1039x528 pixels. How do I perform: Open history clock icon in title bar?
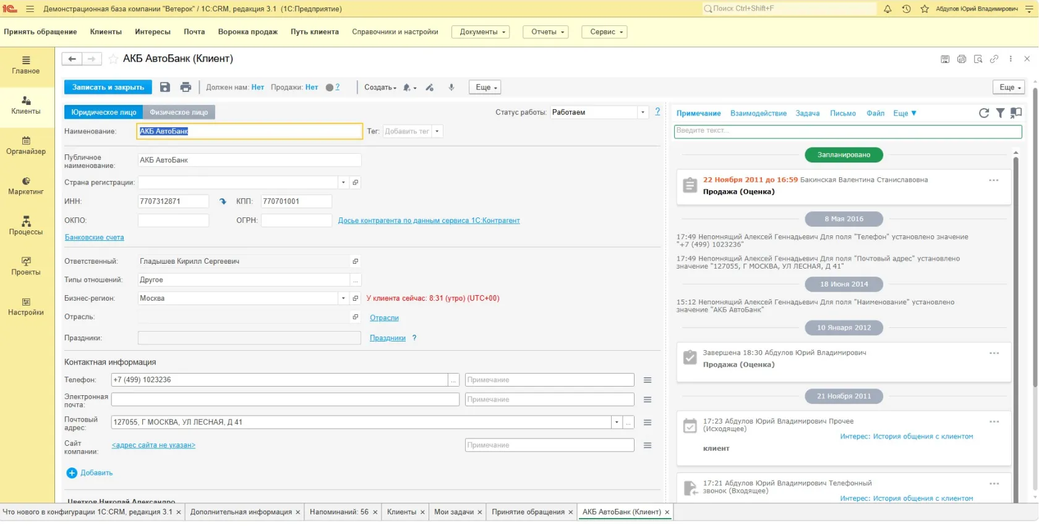[906, 9]
